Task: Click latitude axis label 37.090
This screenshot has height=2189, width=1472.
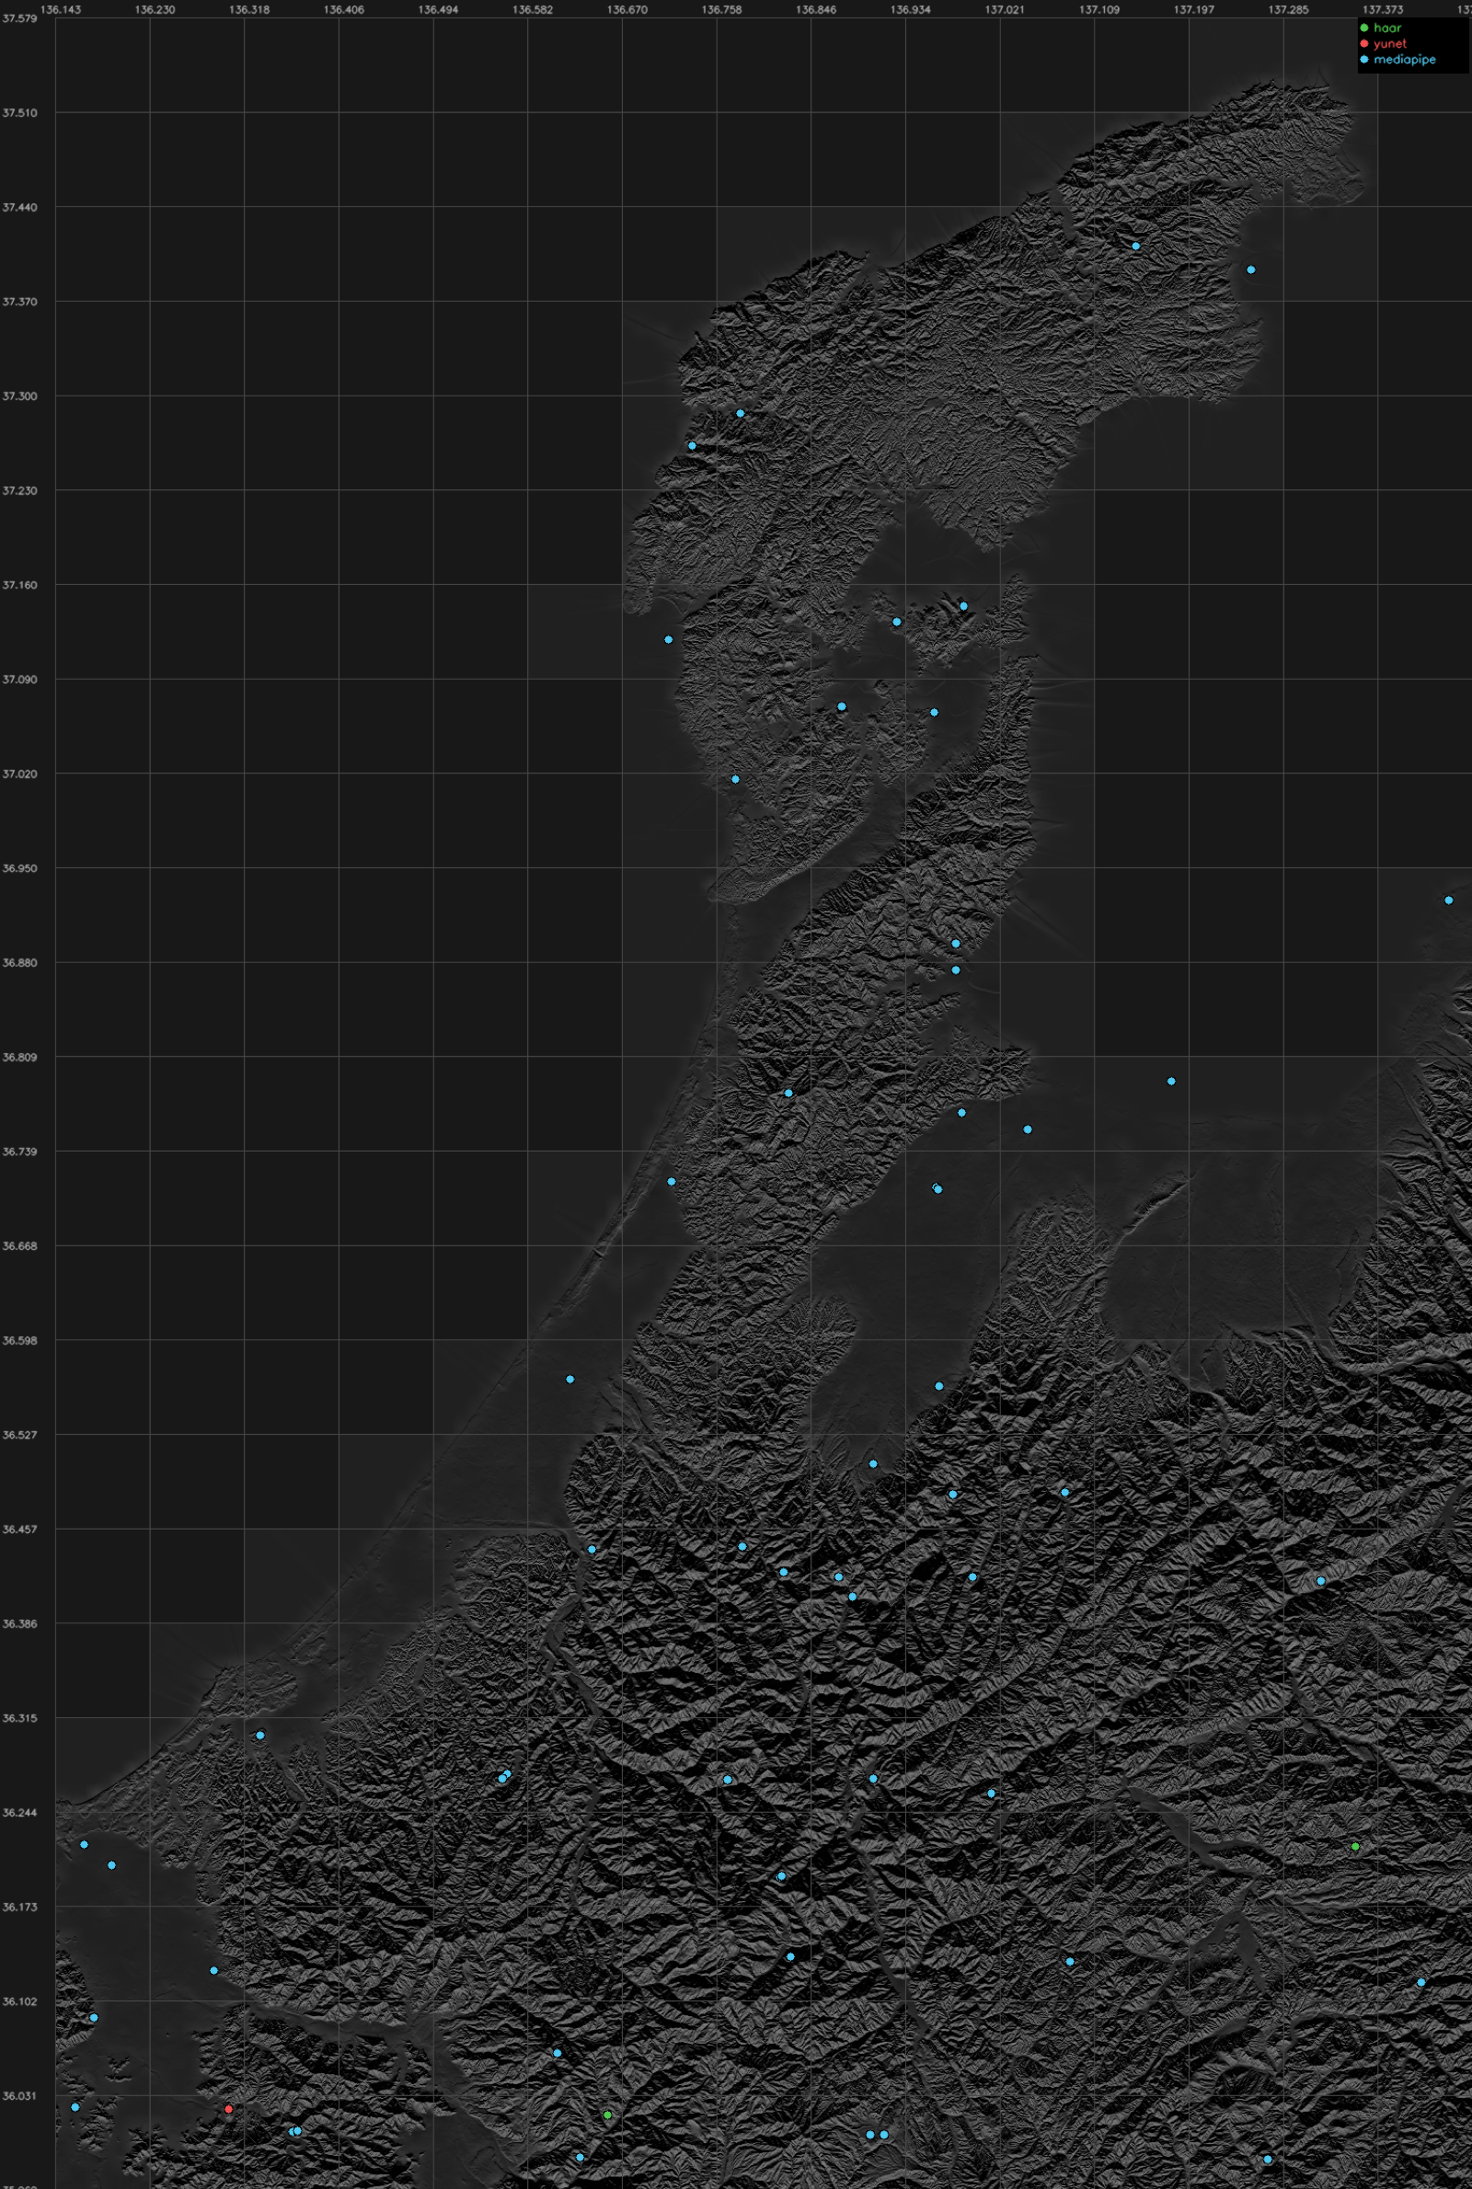Action: [19, 680]
